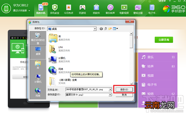
Task: Click the 取消 button in dialog
Action: pyautogui.click(x=124, y=95)
